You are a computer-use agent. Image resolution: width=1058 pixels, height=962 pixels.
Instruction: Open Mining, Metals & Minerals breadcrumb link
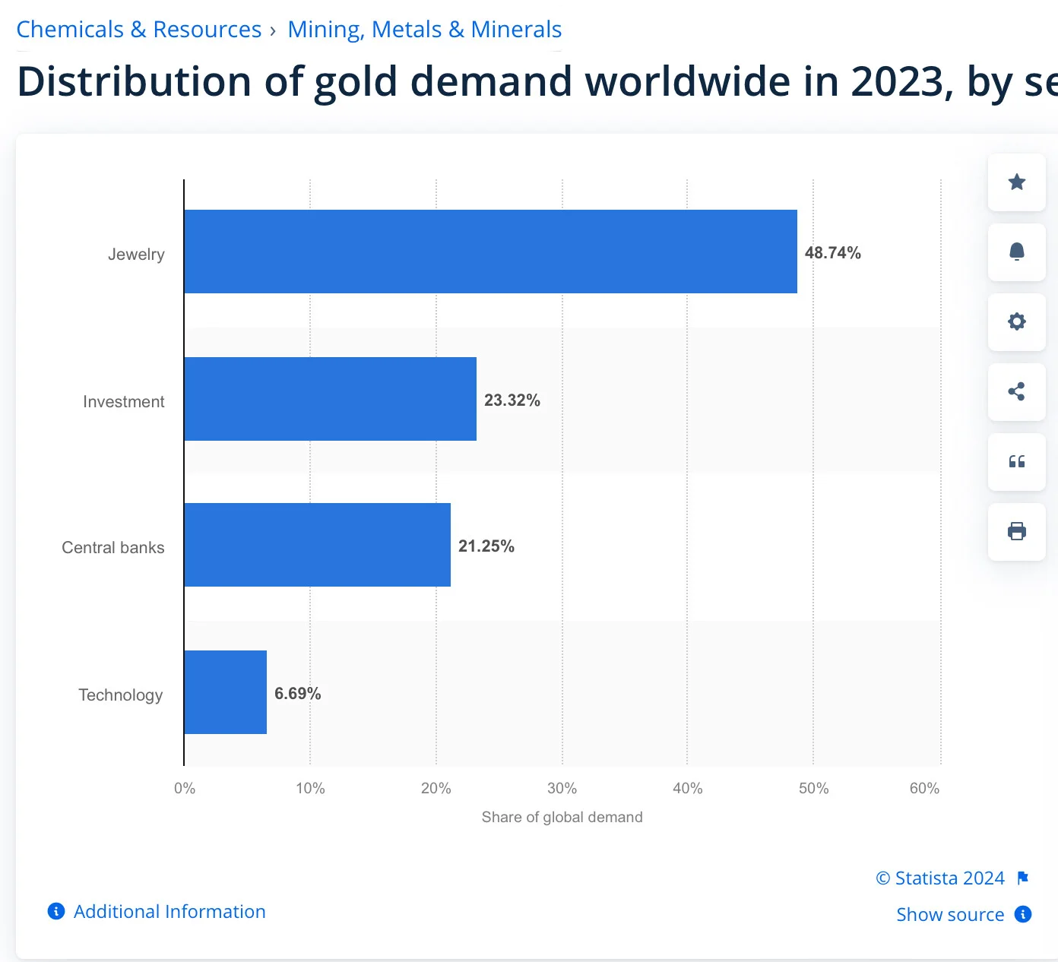click(425, 30)
